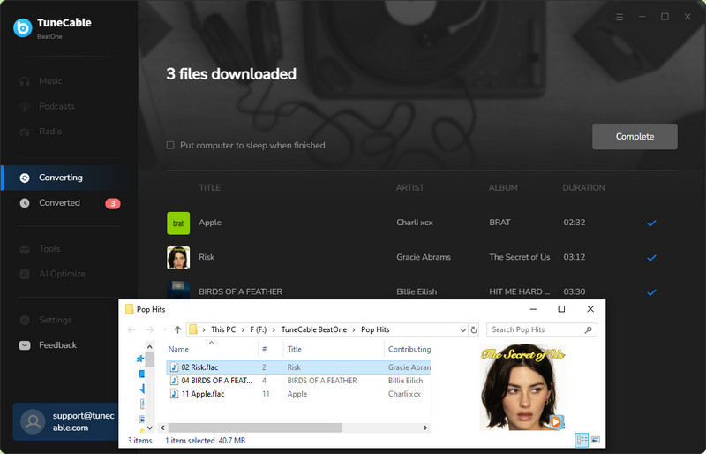The height and width of the screenshot is (454, 706).
Task: Open recent locations dropdown in Explorer
Action: point(165,330)
